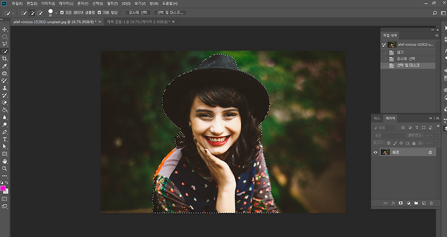
Task: Add layer mask in Layers panel
Action: pos(400,203)
